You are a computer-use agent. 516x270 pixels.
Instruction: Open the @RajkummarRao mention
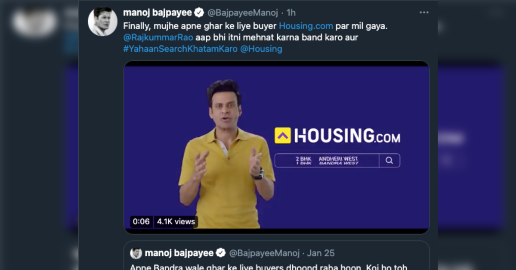(158, 37)
